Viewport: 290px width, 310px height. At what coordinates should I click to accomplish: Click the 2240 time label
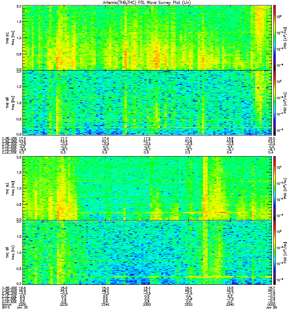[105, 305]
